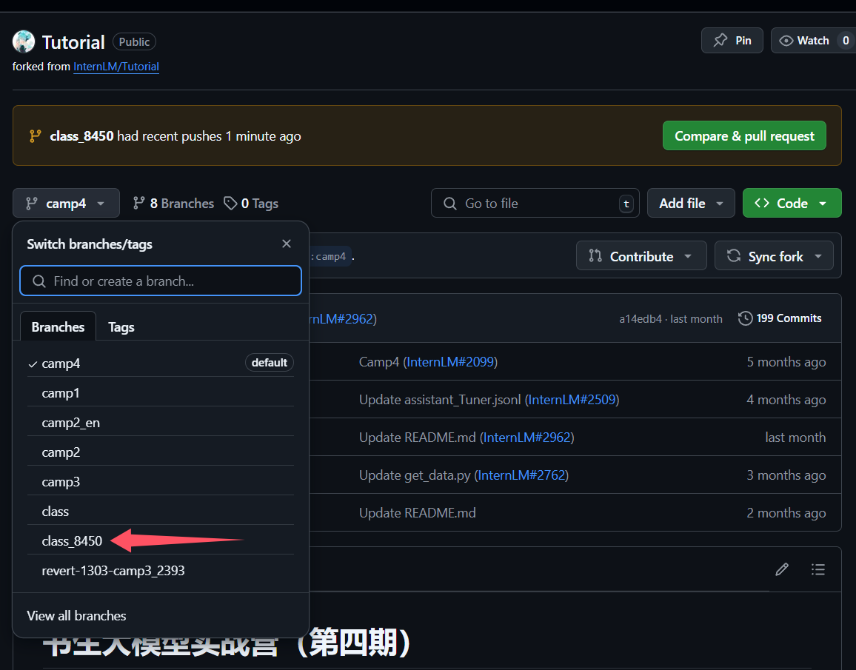Select the camp3 branch
The image size is (856, 670).
(x=161, y=482)
